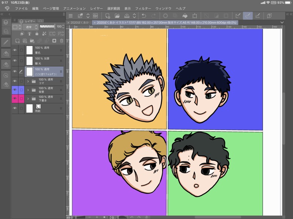Click the zoom in plus button
This screenshot has width=293, height=219.
pyautogui.click(x=97, y=217)
